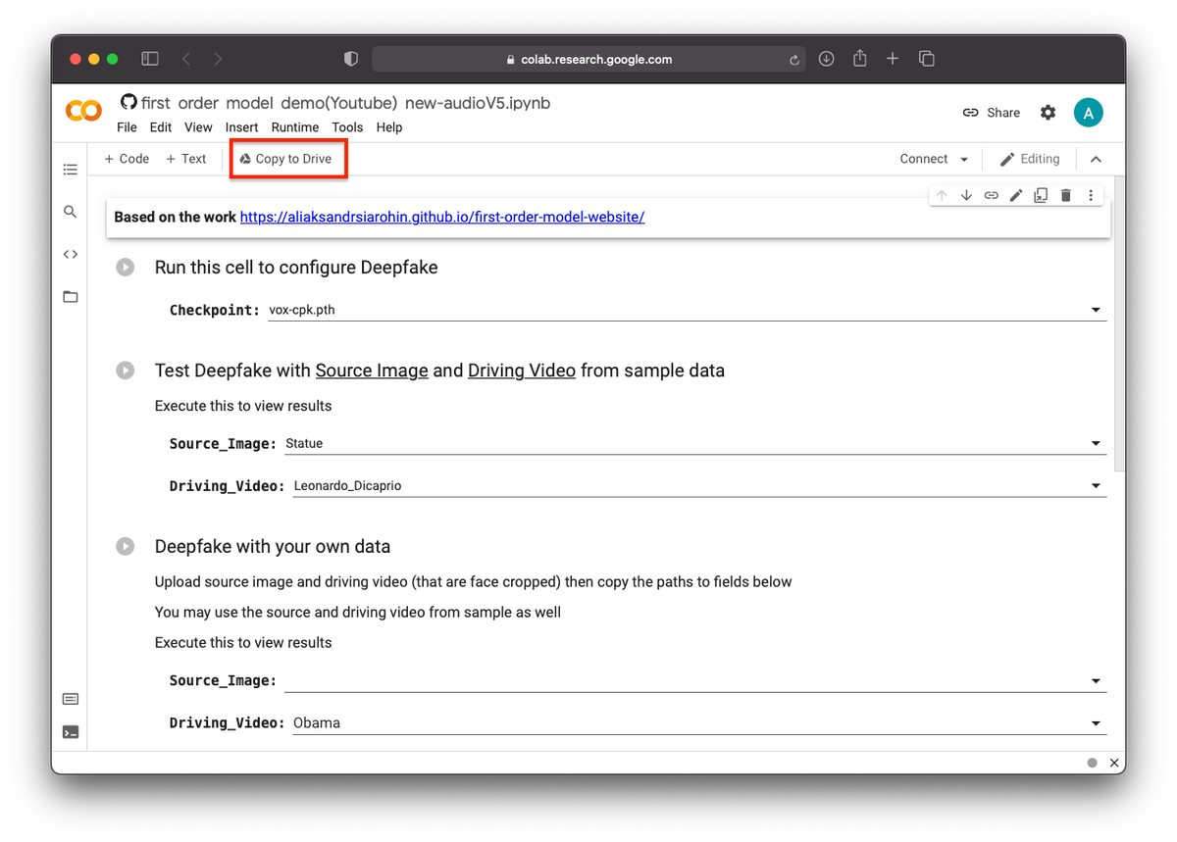Image resolution: width=1177 pixels, height=842 pixels.
Task: Run the Test Deepfake cell
Action: 125,371
